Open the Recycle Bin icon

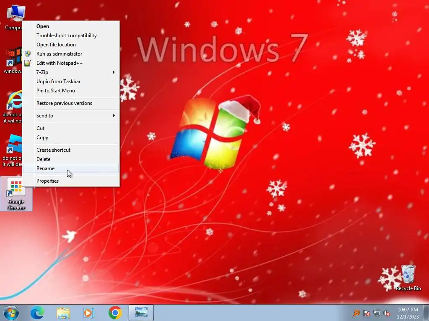pos(408,278)
